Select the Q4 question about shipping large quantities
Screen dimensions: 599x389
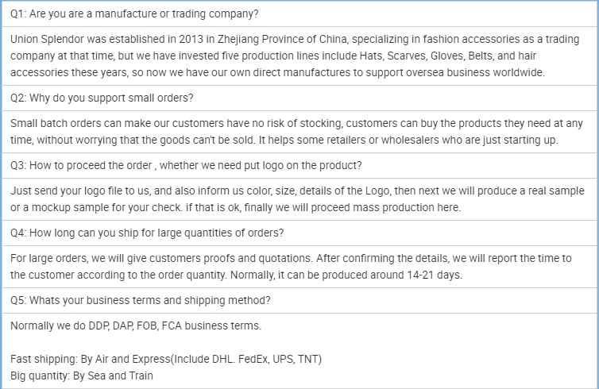148,233
